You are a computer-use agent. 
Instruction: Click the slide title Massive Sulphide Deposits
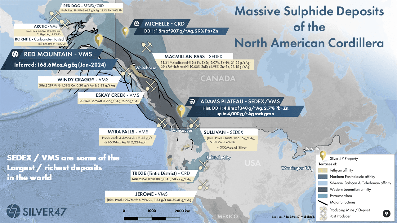pos(309,28)
